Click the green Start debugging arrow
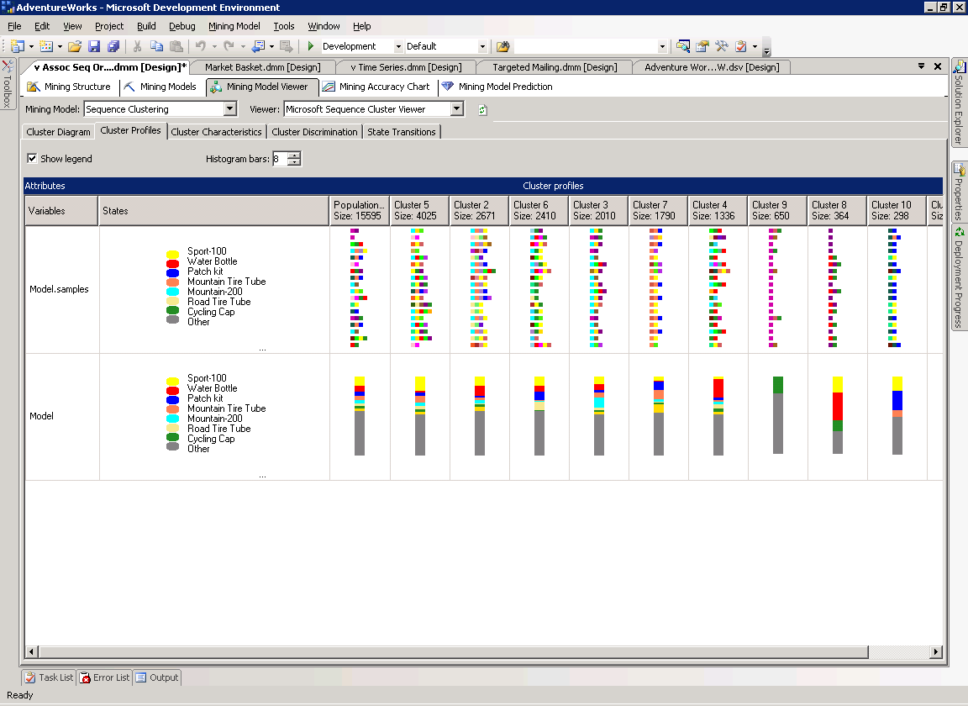 coord(311,46)
